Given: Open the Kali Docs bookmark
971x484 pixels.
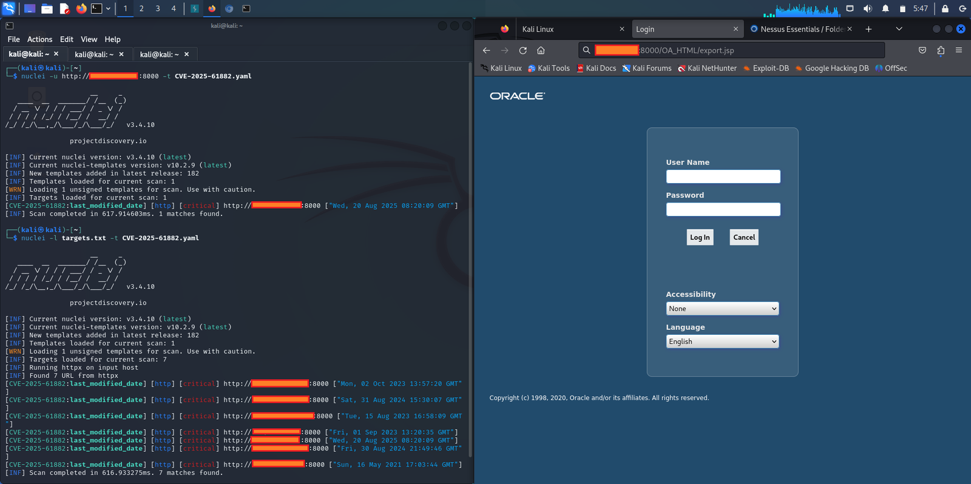Looking at the screenshot, I should click(597, 69).
